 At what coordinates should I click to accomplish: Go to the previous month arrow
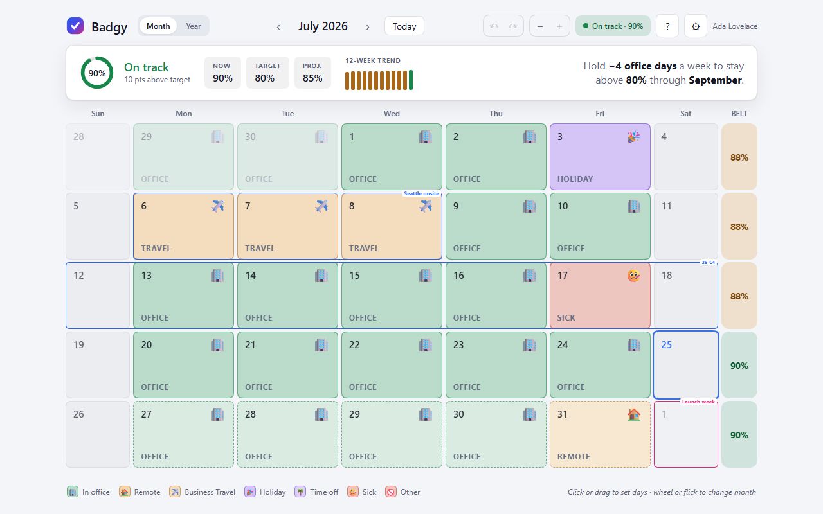(278, 26)
